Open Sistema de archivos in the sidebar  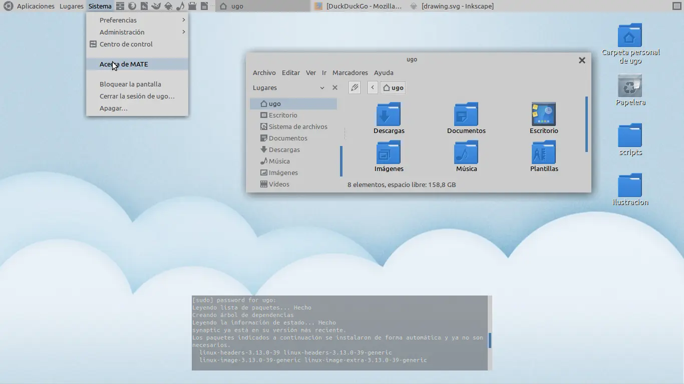click(293, 126)
